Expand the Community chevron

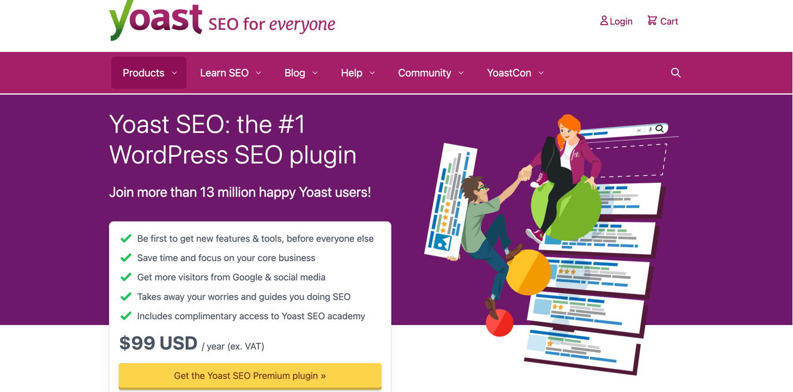tap(461, 73)
